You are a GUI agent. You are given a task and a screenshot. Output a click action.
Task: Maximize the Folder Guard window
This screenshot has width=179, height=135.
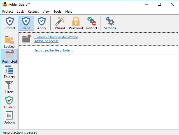tap(159, 4)
